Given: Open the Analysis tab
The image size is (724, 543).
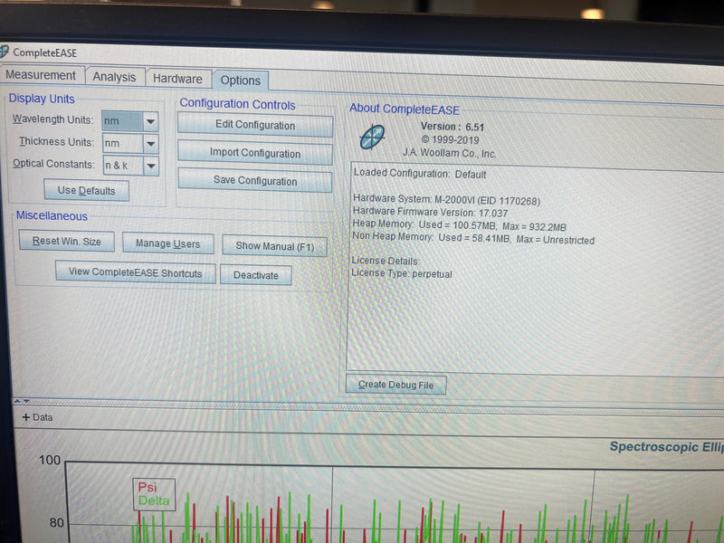Looking at the screenshot, I should pyautogui.click(x=114, y=77).
